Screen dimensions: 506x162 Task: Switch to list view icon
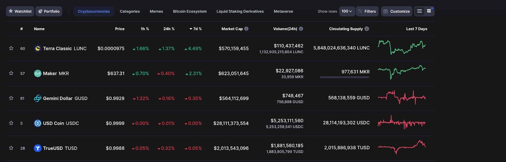point(419,11)
